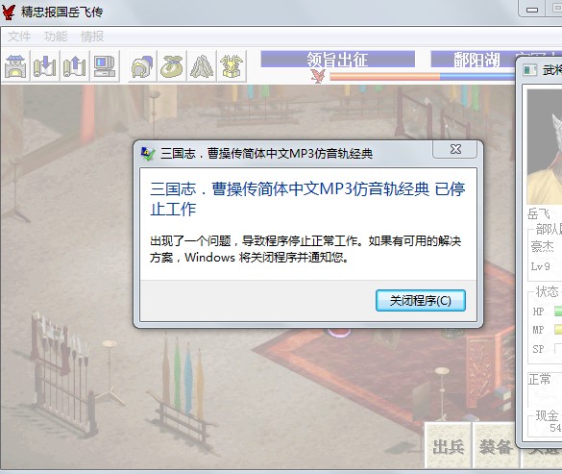Click the golden trophy toolbar icon

point(232,66)
